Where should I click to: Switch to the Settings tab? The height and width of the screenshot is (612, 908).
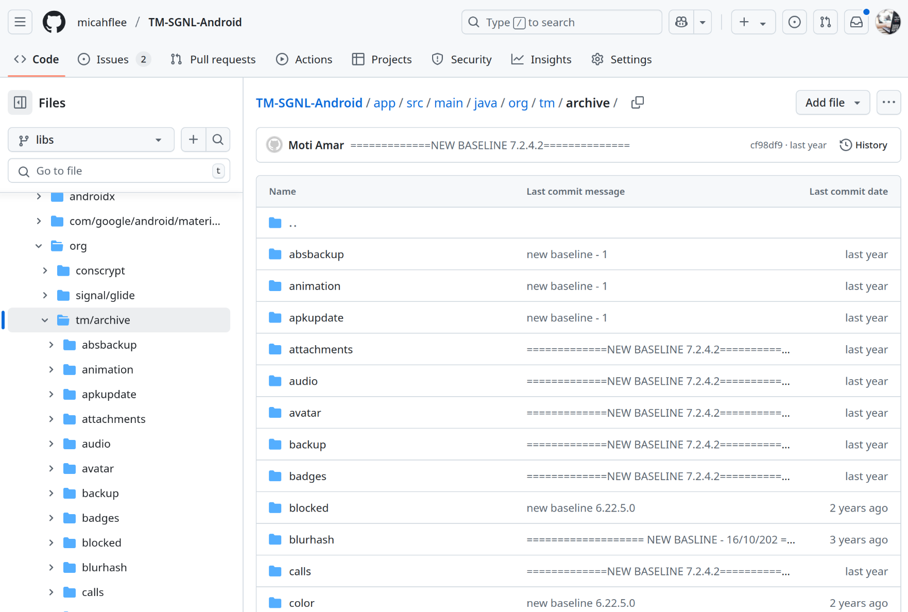point(622,59)
